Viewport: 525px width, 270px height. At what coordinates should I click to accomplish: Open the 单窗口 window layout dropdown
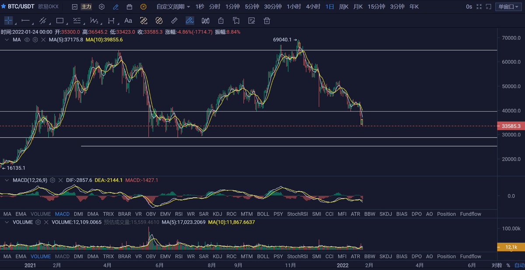[x=508, y=7]
